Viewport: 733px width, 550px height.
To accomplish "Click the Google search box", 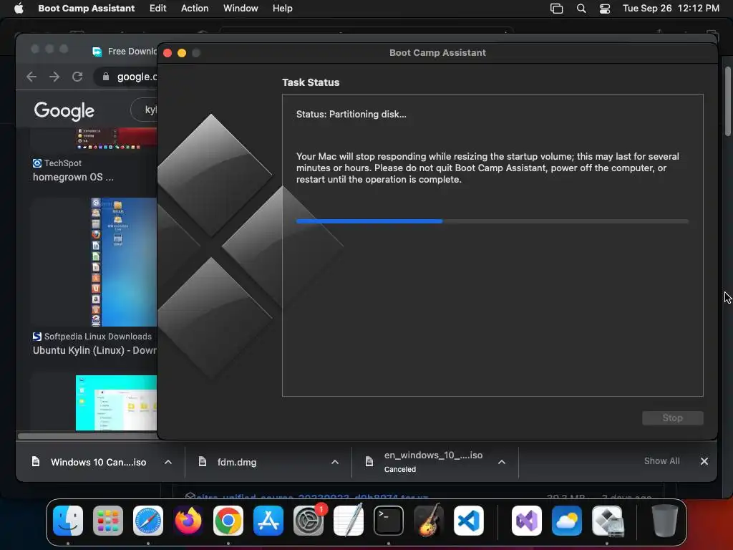I will tap(144, 110).
